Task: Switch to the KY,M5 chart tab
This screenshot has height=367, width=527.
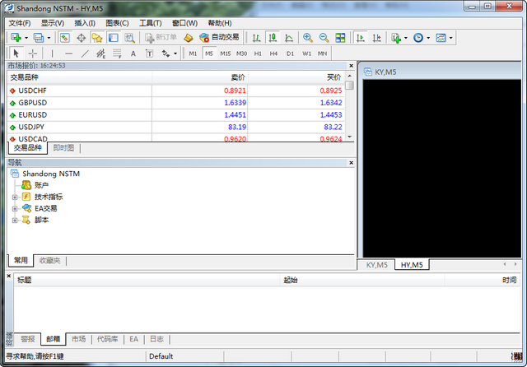Action: pos(376,265)
